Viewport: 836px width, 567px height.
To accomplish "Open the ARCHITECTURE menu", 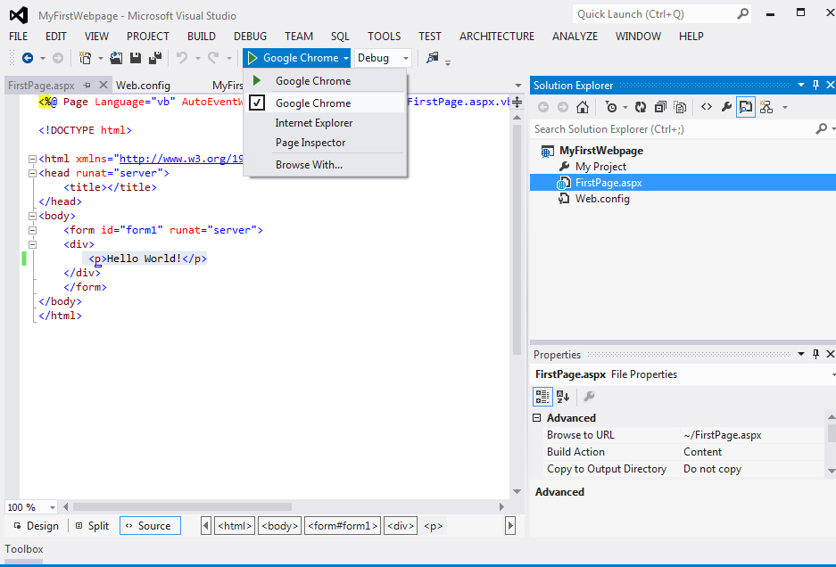I will click(497, 37).
